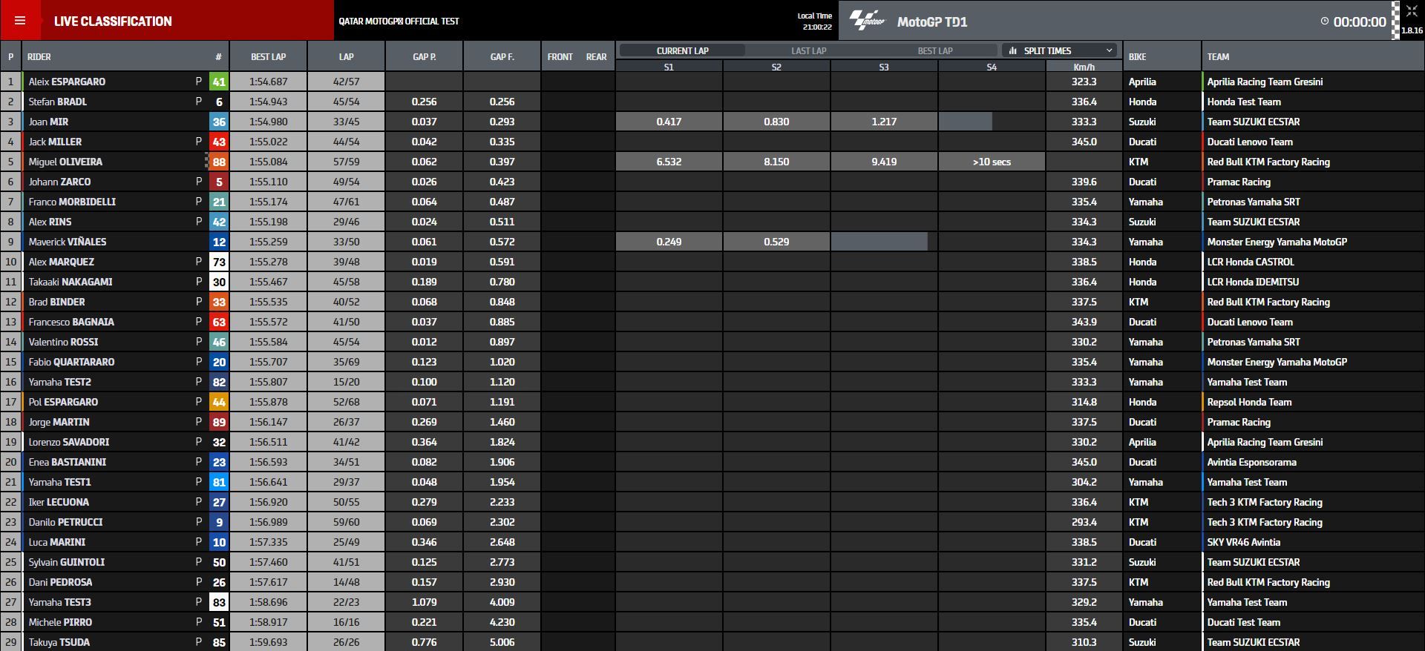Click Aleix Espargaro's number 41 badge
The image size is (1425, 651).
[x=219, y=82]
